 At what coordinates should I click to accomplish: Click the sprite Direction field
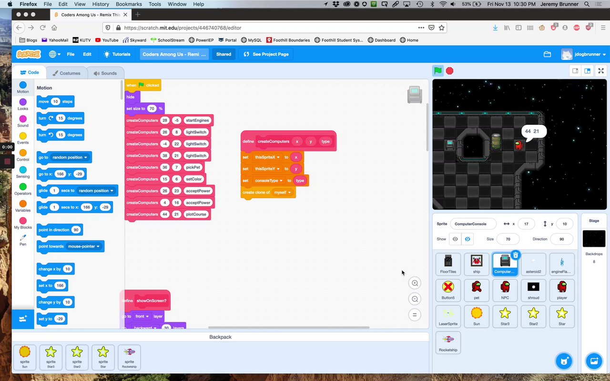[561, 239]
